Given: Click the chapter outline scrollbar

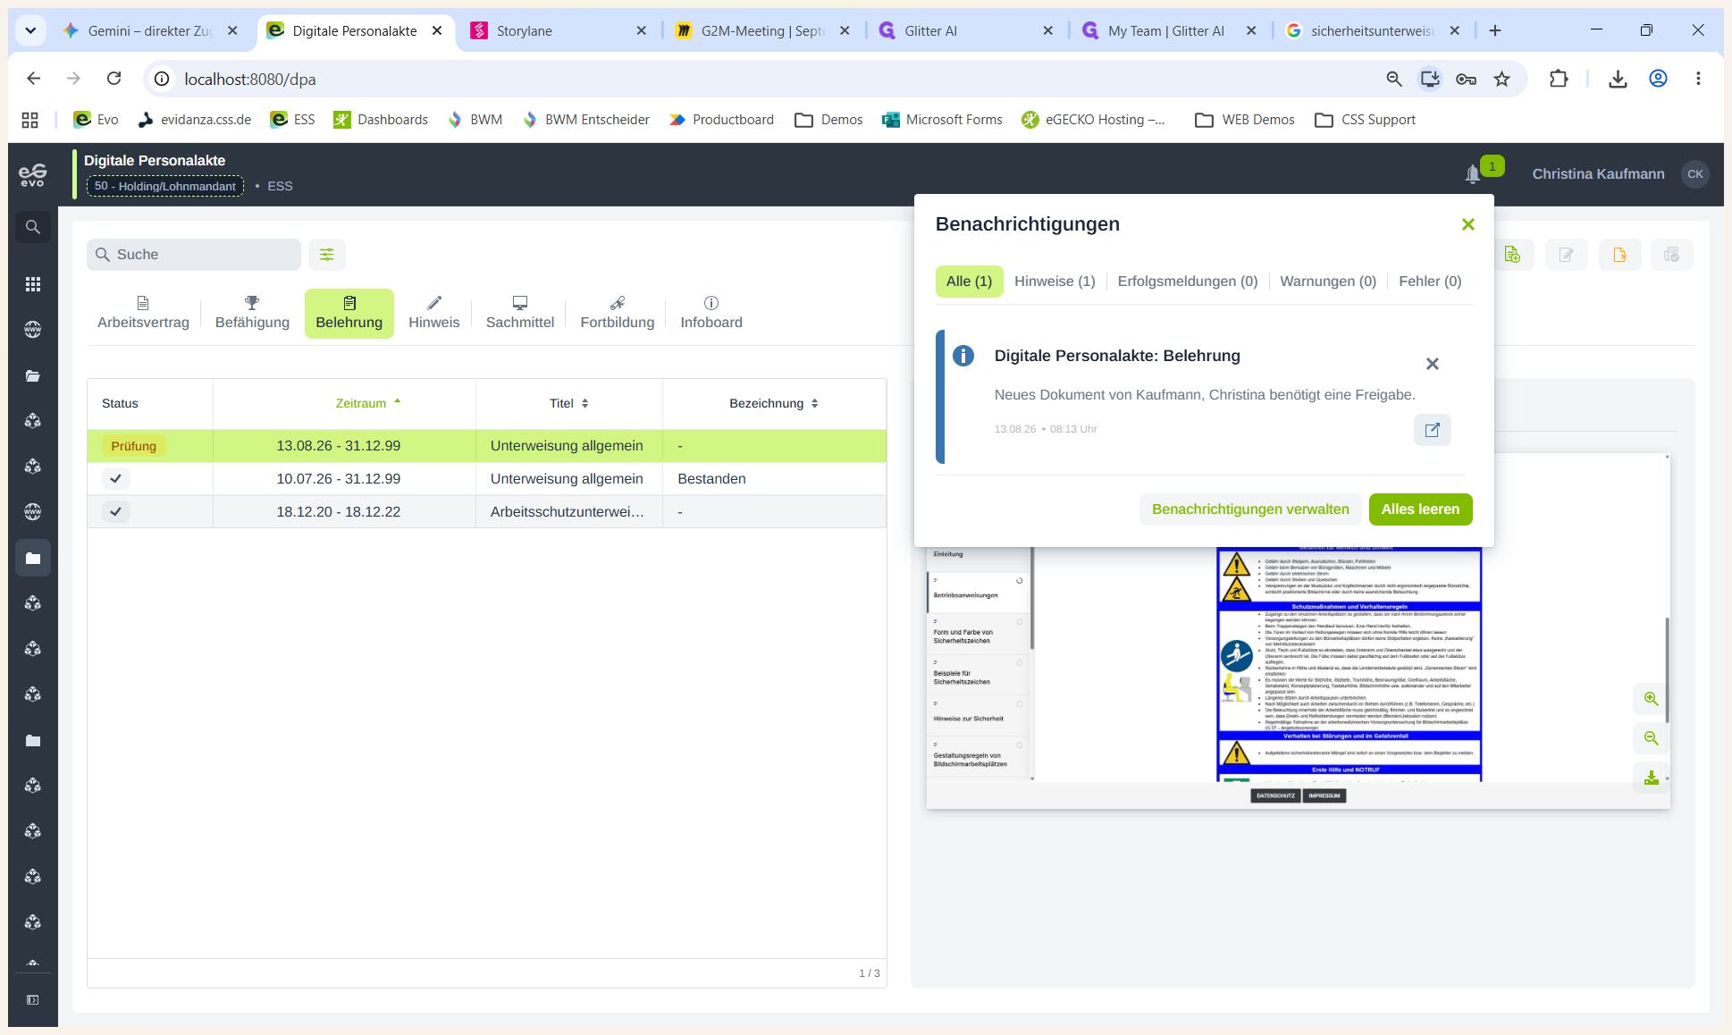Looking at the screenshot, I should 1032,597.
